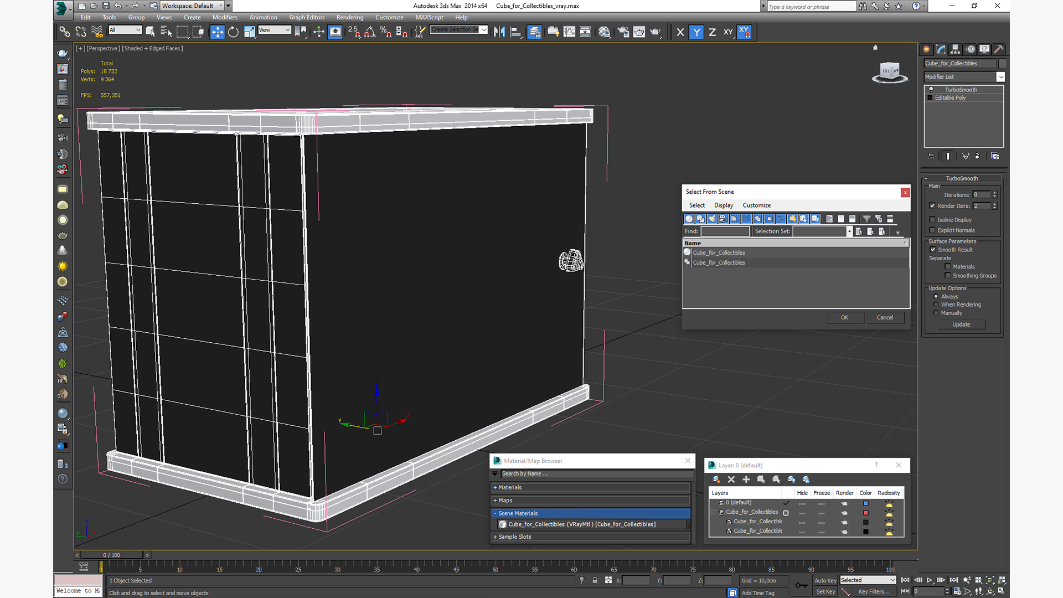Select the Select and Rotate tool
The height and width of the screenshot is (598, 1063).
233,32
